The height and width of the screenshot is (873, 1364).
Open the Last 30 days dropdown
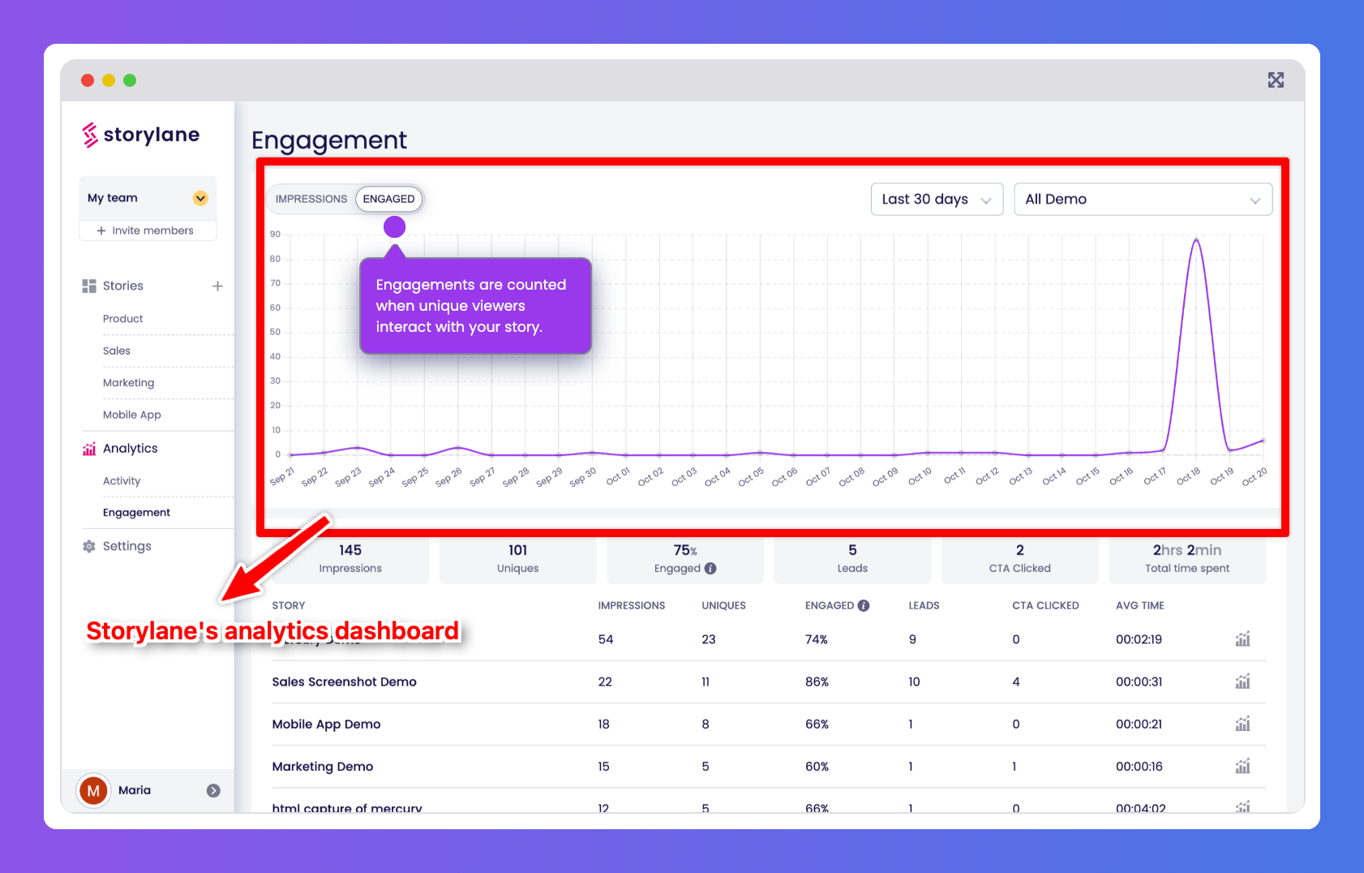(x=937, y=200)
